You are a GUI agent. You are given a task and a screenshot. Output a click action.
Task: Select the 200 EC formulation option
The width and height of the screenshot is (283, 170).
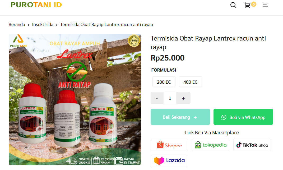pos(164,82)
